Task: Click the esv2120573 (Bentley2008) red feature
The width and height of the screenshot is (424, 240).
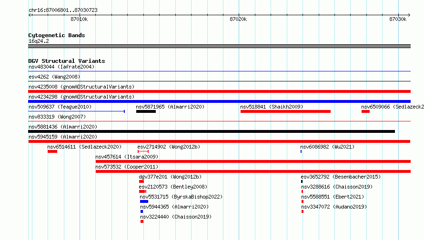Action: pos(142,191)
